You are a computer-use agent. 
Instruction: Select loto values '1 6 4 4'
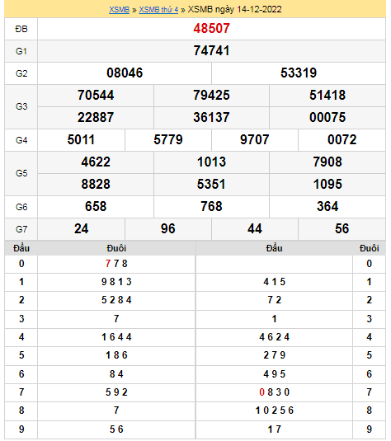pyautogui.click(x=116, y=337)
